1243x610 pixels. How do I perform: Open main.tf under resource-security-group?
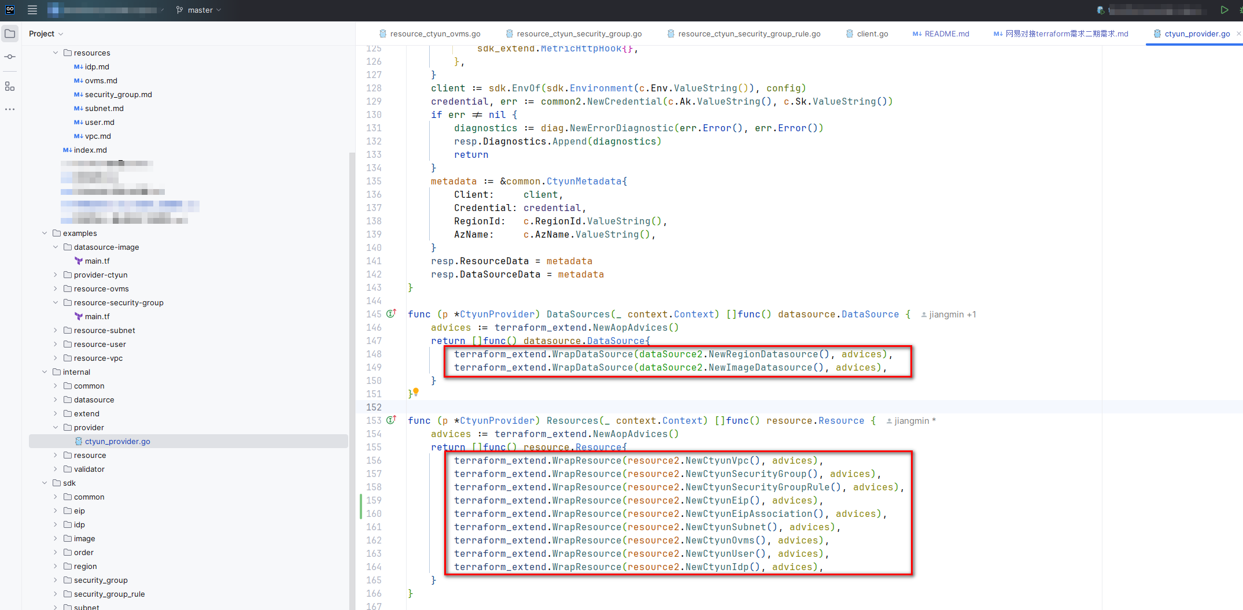tap(97, 316)
